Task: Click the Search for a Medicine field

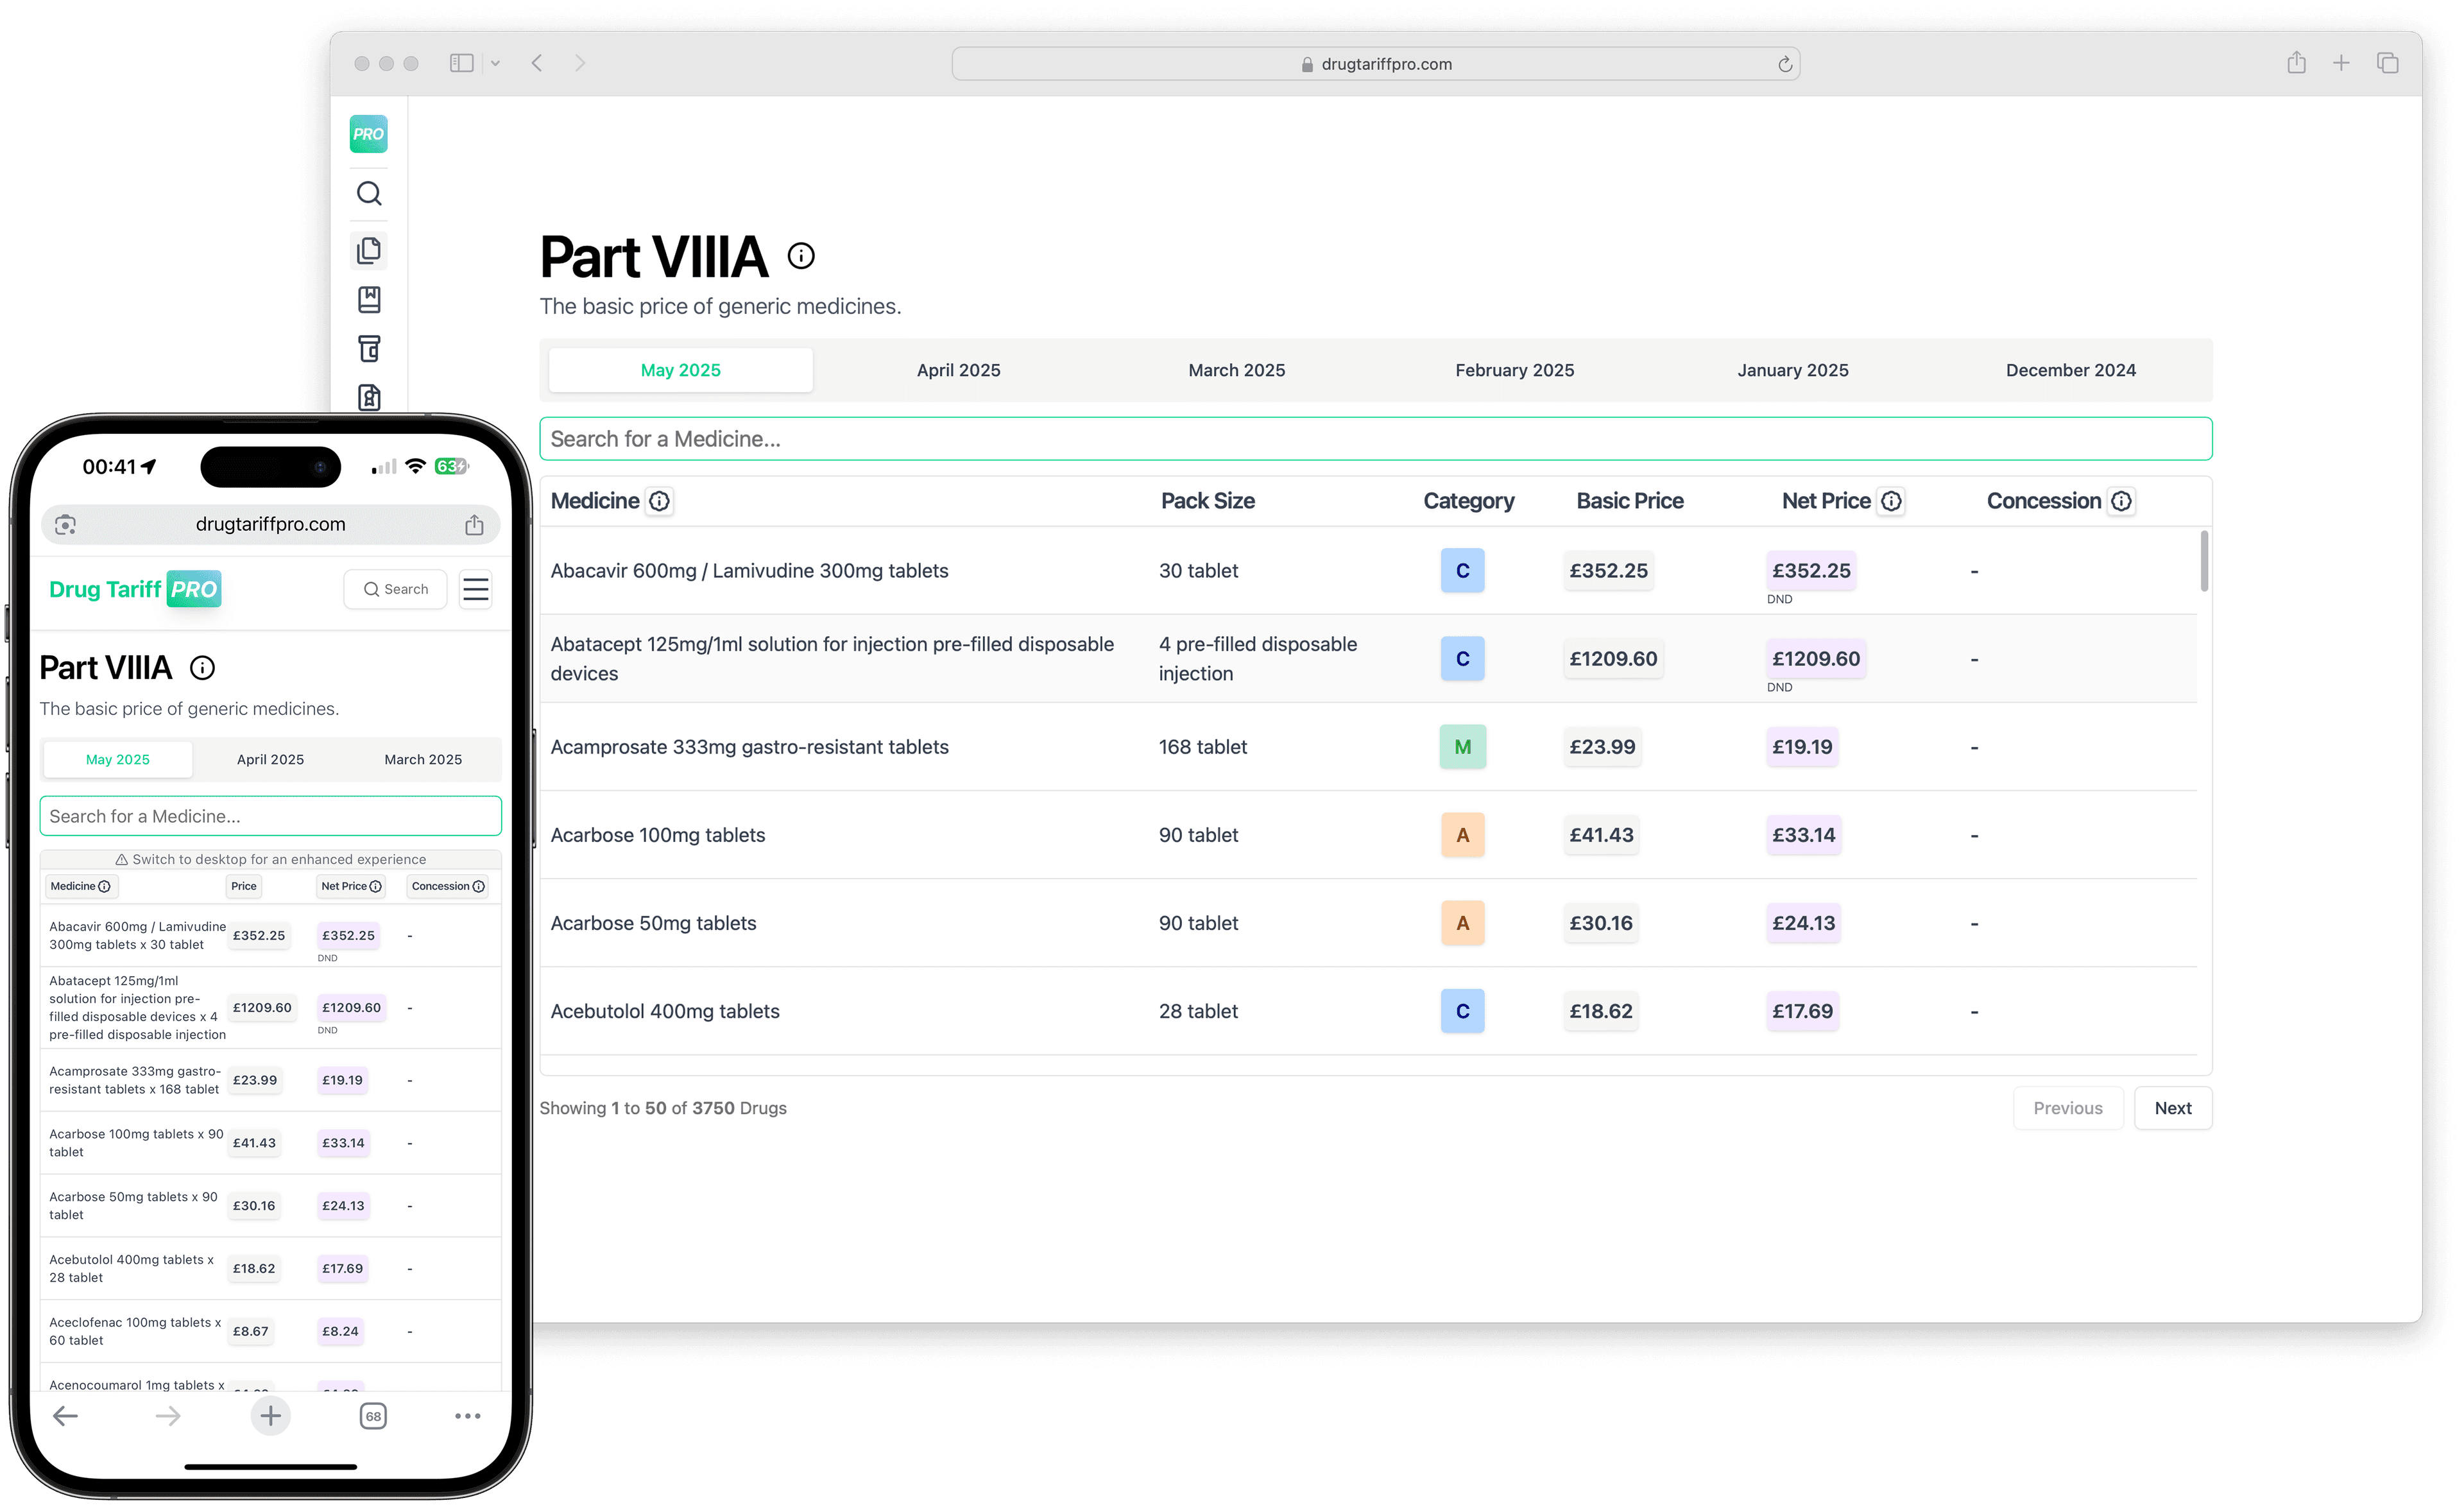Action: (x=1375, y=438)
